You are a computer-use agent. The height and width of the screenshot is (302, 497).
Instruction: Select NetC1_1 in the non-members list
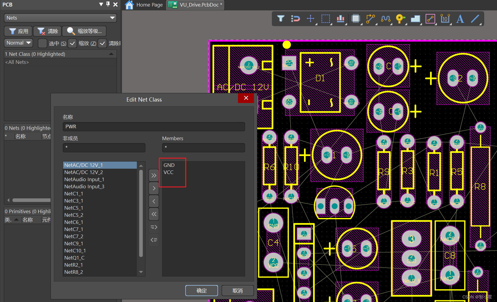click(100, 194)
